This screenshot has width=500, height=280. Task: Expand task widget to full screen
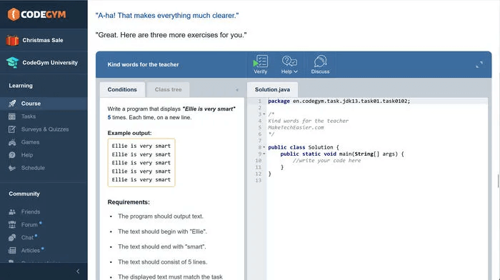(x=479, y=65)
